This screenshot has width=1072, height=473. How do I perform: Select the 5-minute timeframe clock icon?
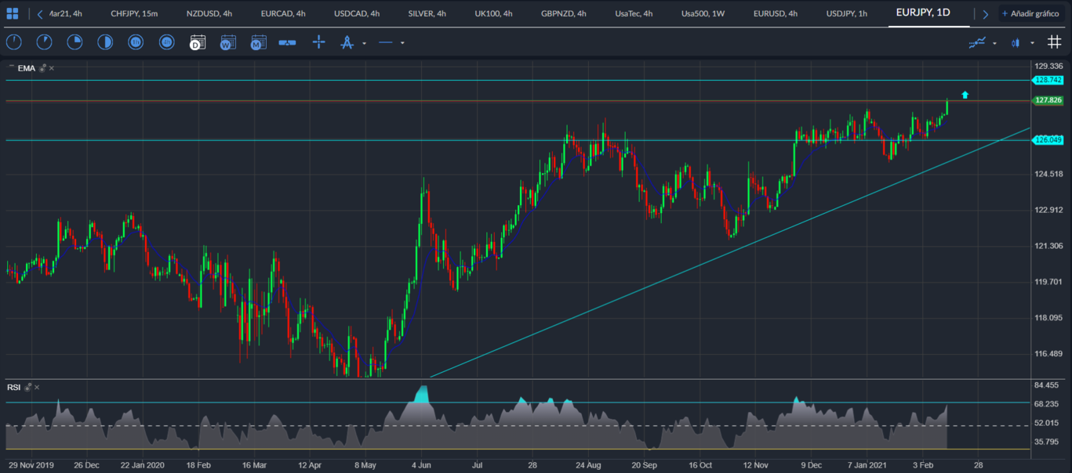44,42
